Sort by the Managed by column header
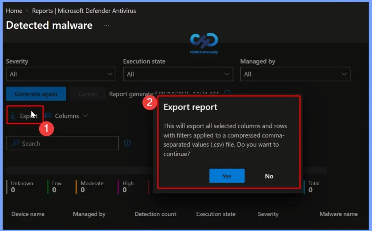Image resolution: width=372 pixels, height=231 pixels. coord(89,214)
